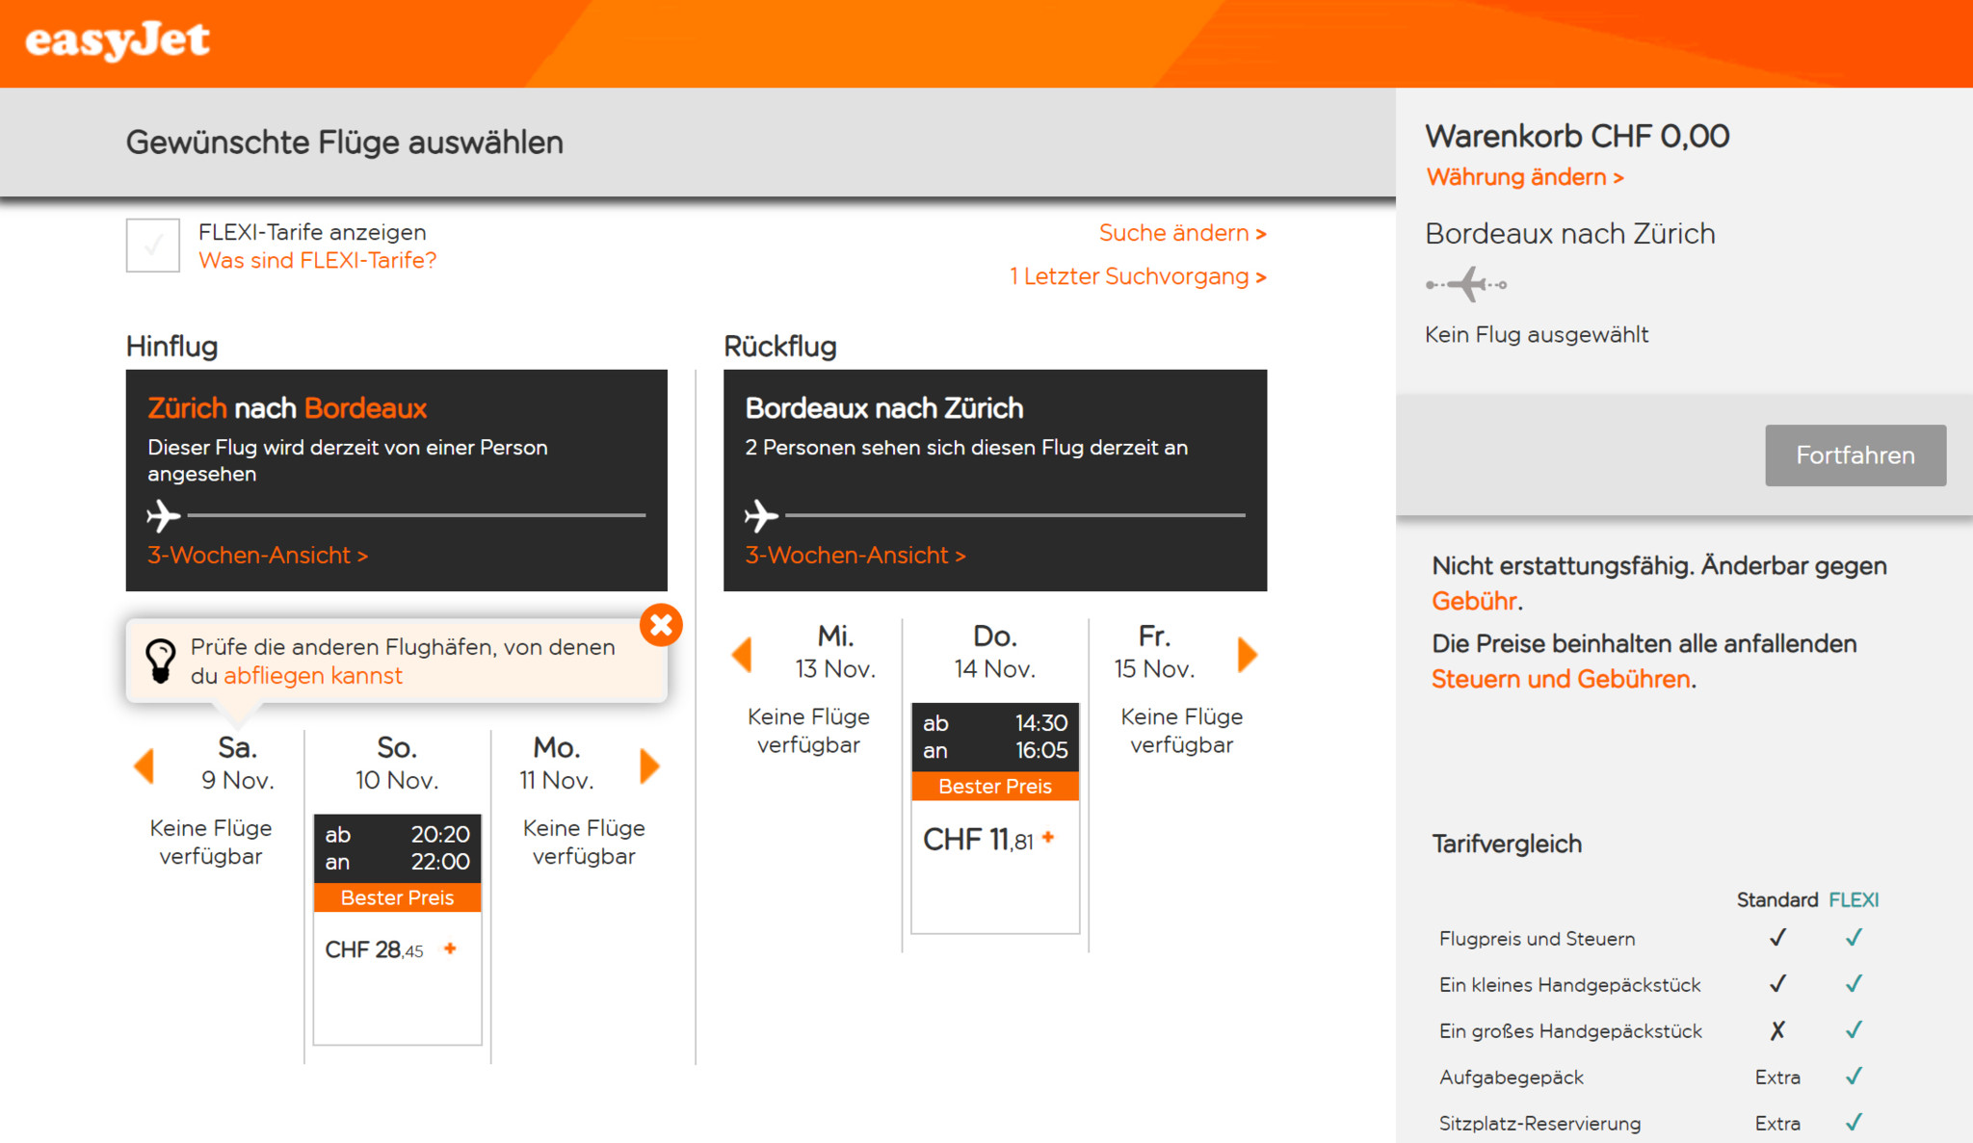Screen dimensions: 1973x1143
Task: Click the plus icon next to CHF 28,45
Action: 450,948
